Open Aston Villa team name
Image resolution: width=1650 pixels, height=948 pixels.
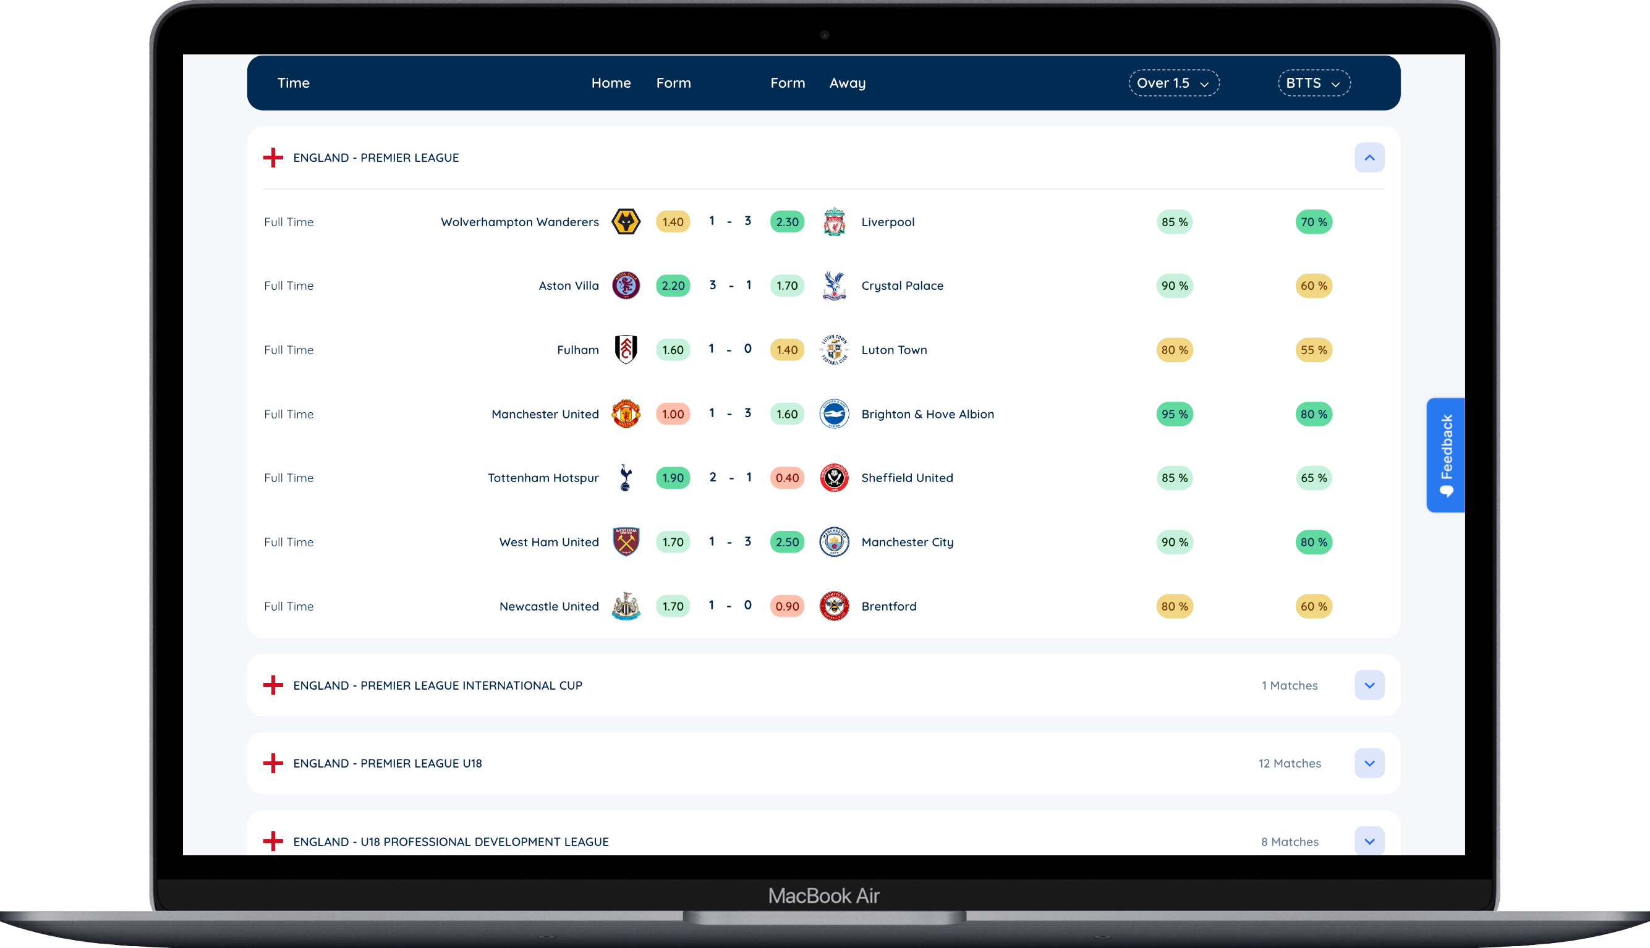pyautogui.click(x=569, y=286)
